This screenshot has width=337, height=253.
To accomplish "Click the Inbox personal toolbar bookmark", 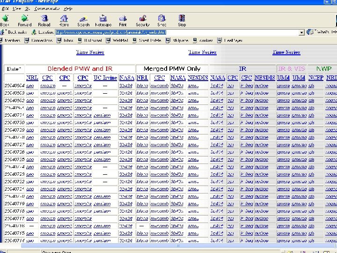I will tap(68, 40).
